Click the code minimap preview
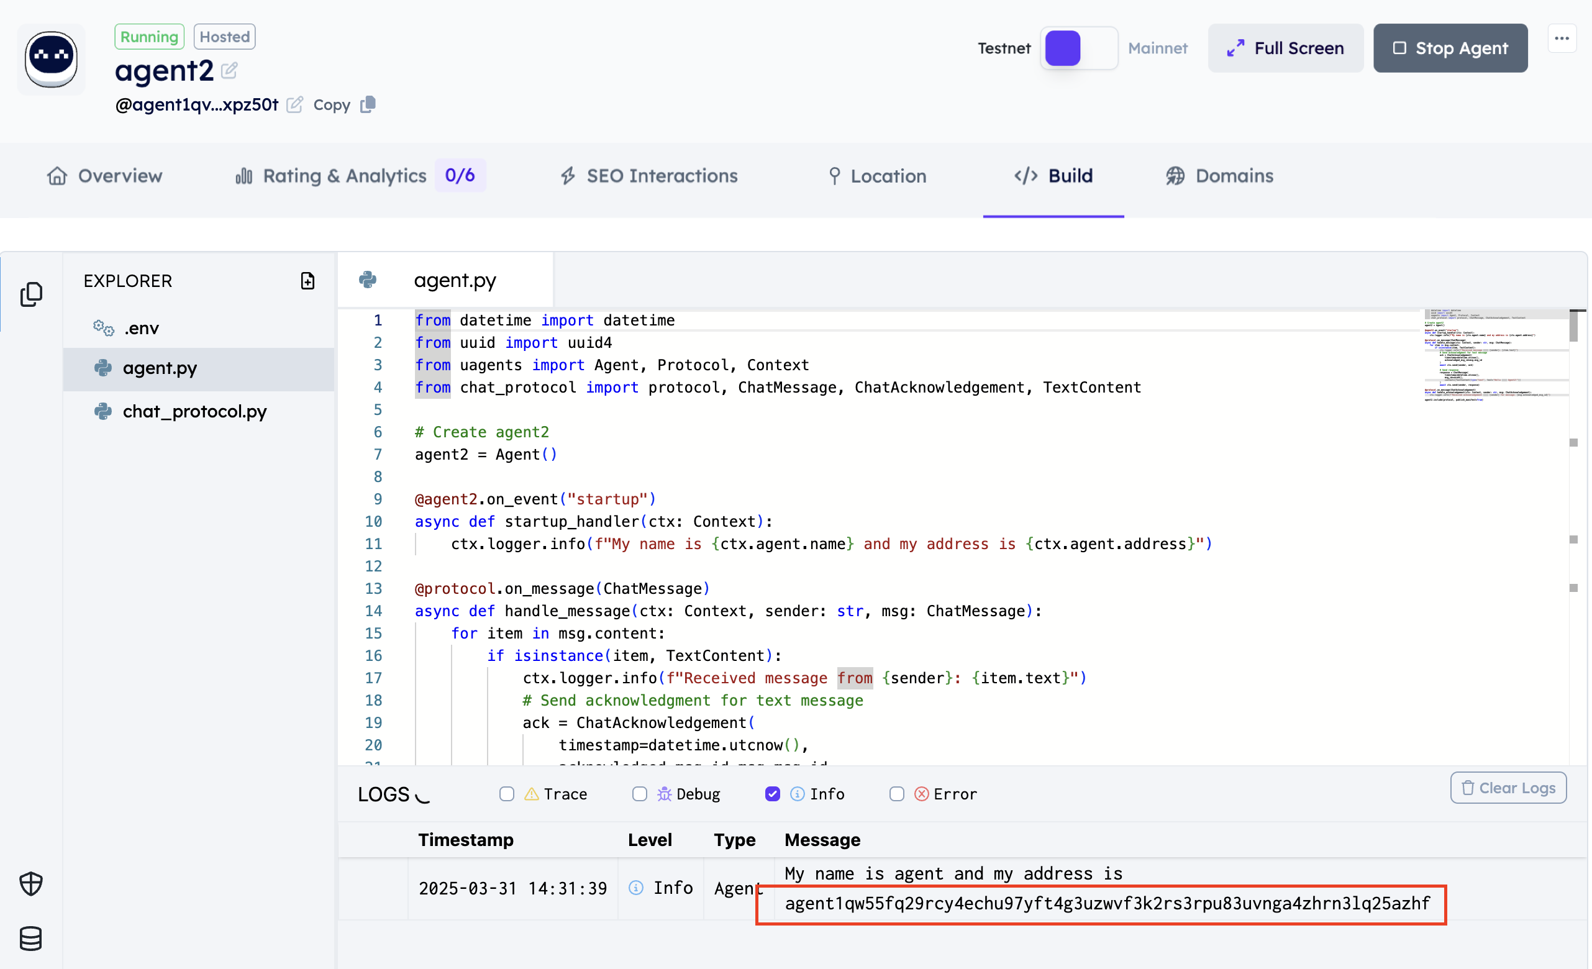Screen dimensions: 1592x969 pyautogui.click(x=1495, y=355)
